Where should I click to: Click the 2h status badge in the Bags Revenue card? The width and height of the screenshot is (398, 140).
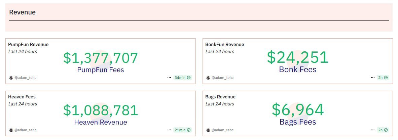click(383, 130)
